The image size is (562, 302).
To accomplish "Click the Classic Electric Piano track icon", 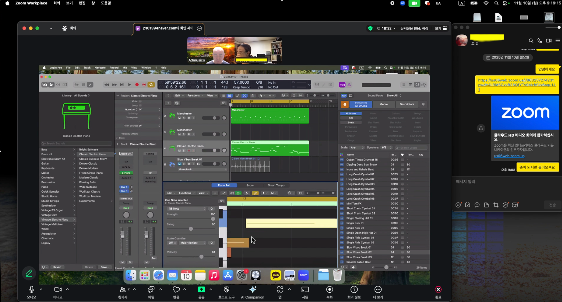I will coord(172,148).
